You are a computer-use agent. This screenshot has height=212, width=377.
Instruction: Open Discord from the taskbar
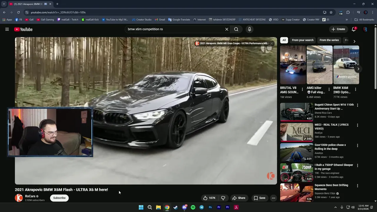(x=184, y=207)
